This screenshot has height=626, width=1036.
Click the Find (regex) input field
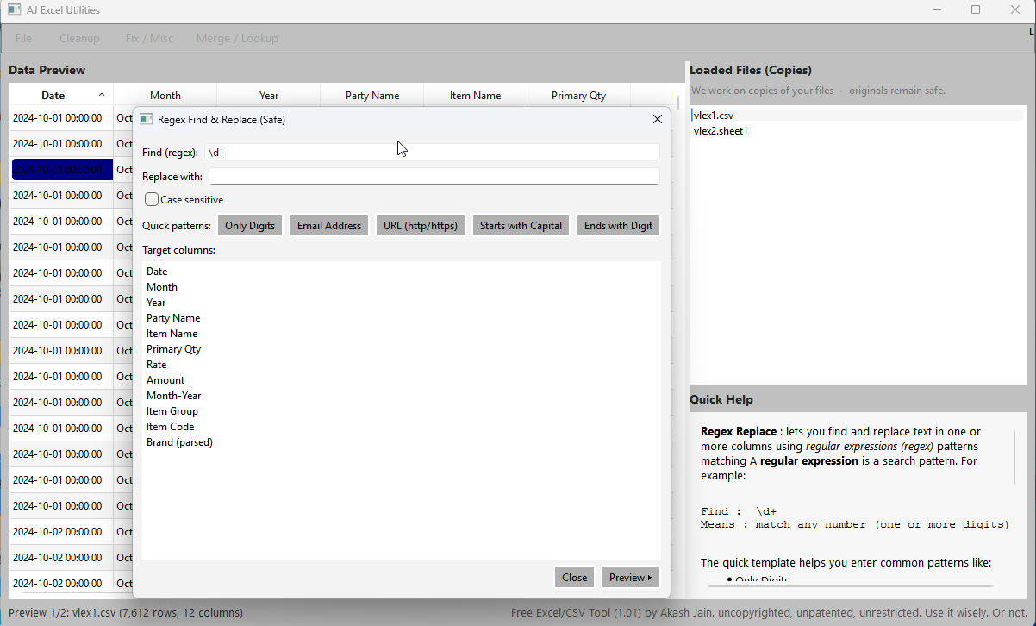pyautogui.click(x=431, y=152)
